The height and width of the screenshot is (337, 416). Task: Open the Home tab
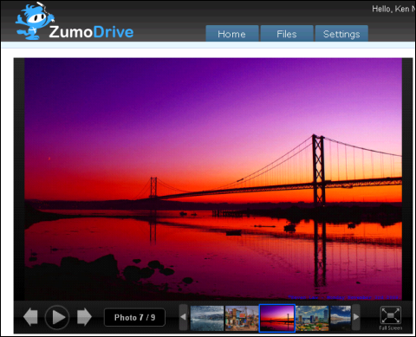[x=232, y=34]
